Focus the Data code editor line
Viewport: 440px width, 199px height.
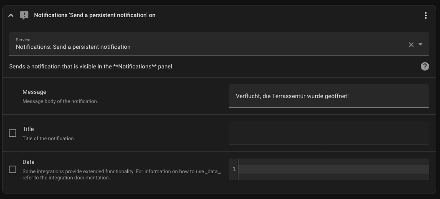coord(333,169)
